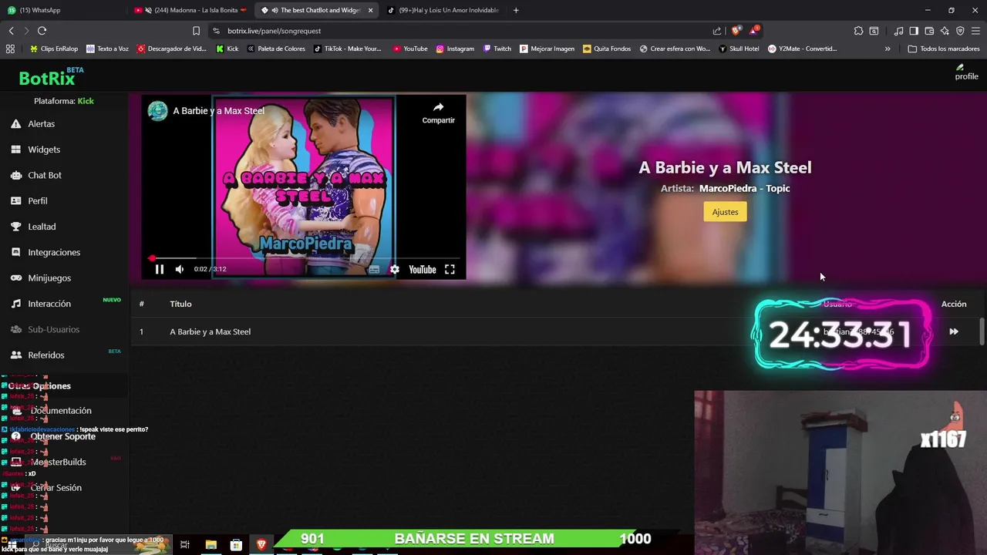Screen dimensions: 987x555
Task: Click Cerrar Sesión to log out
Action: point(56,488)
